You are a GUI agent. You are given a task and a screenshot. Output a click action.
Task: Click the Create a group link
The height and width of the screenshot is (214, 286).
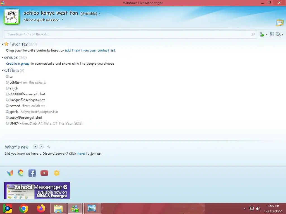18,64
